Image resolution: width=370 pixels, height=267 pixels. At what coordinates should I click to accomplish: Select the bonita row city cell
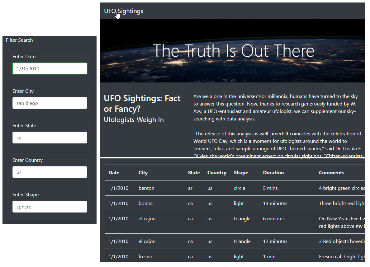(145, 204)
